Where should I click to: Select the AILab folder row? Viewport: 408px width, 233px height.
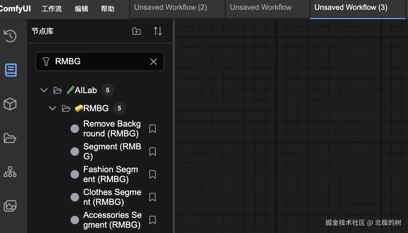coord(100,90)
